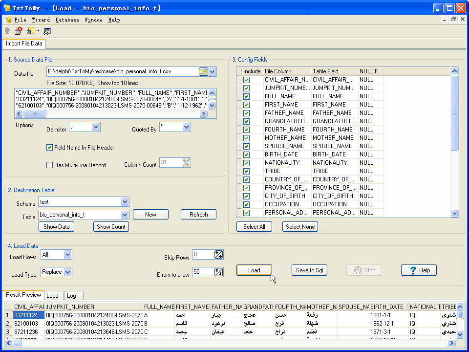Uncheck Include for JUMPKIT_NUMB... field
469x352 pixels.
pos(246,88)
